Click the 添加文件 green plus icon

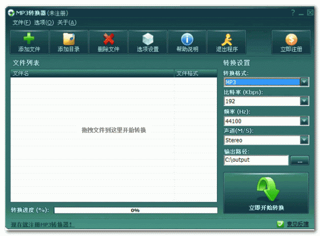pos(29,38)
